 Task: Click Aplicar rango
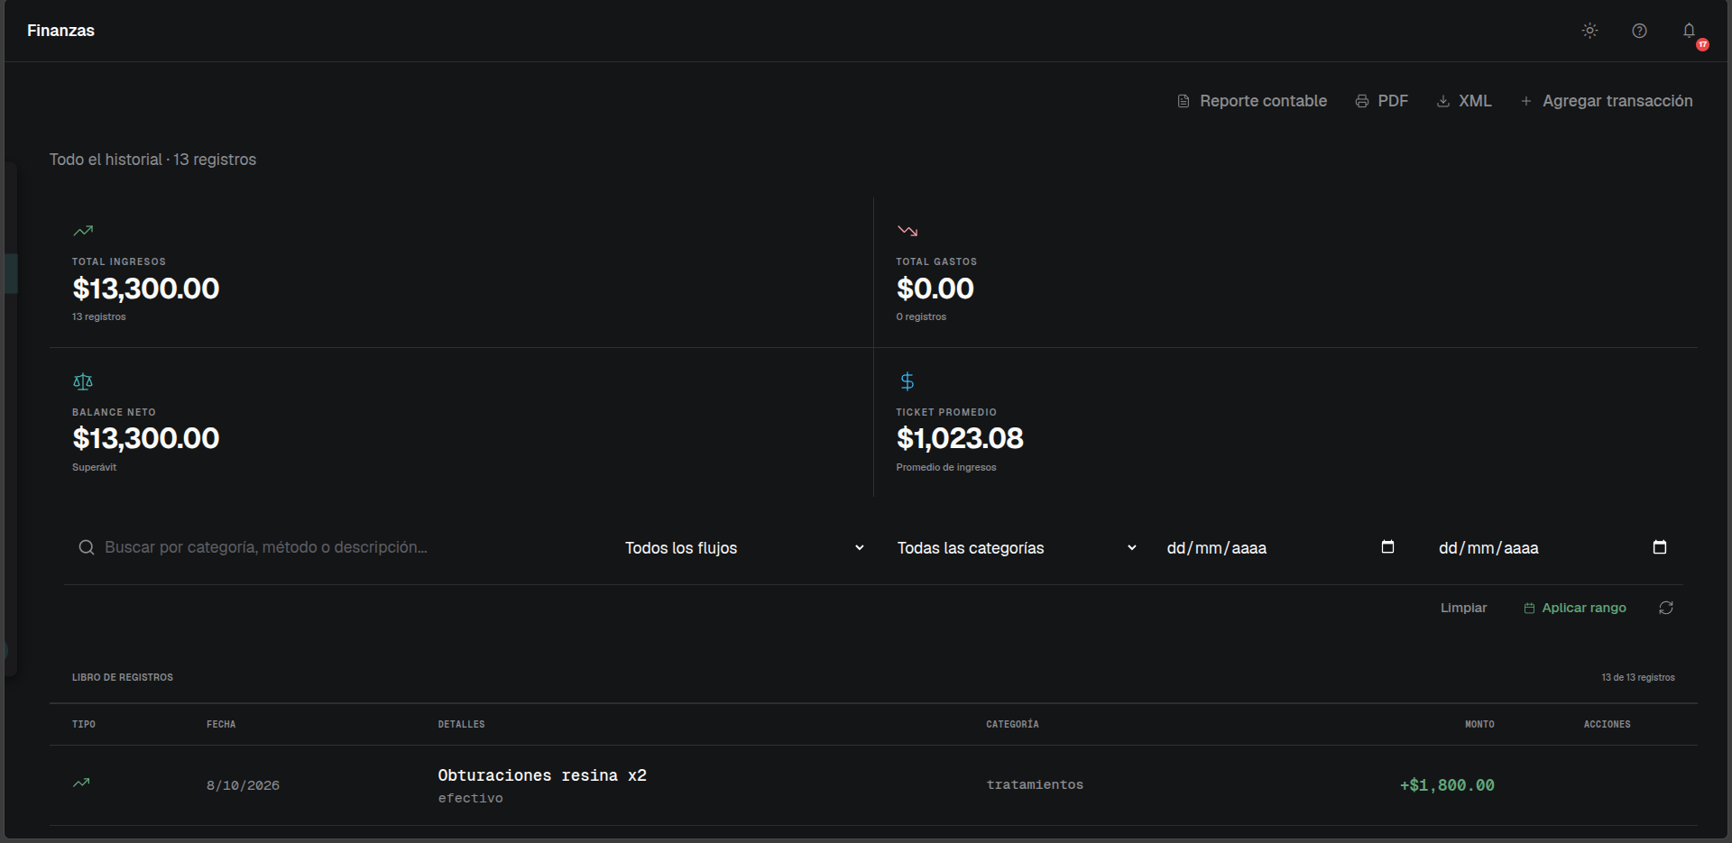point(1575,608)
